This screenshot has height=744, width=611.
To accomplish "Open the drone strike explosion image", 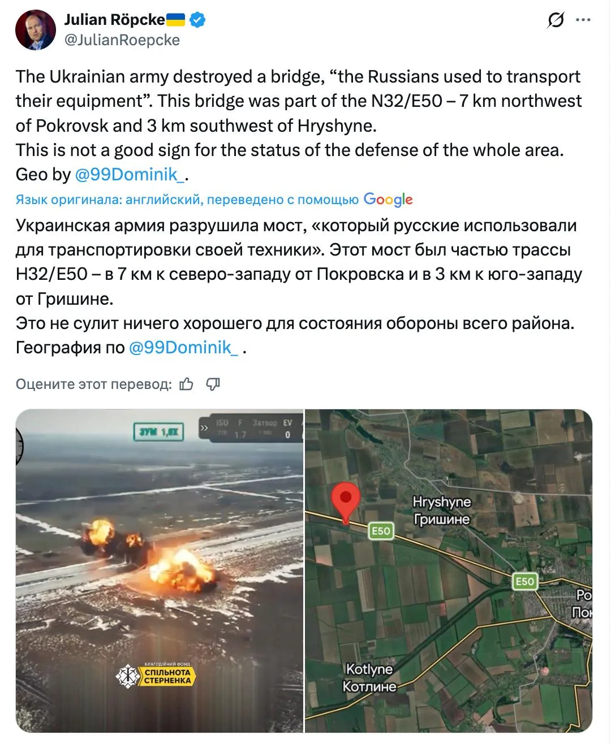I will coord(160,571).
